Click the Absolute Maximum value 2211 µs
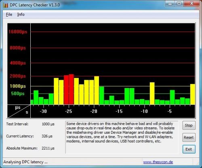Screen dimensions: 202x168 point(48,148)
